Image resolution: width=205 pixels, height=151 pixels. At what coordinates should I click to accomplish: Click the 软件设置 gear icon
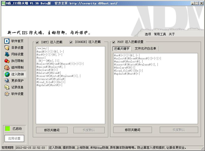coord(7,94)
